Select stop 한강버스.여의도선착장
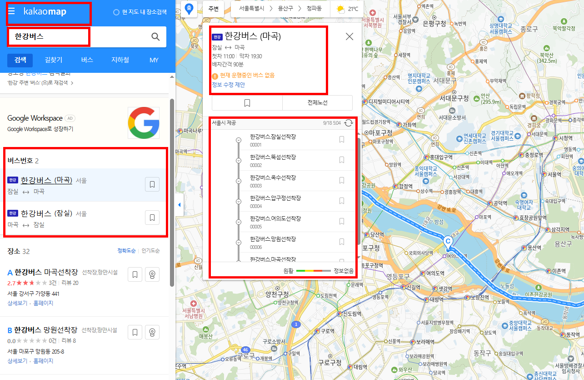The height and width of the screenshot is (380, 584). pyautogui.click(x=275, y=218)
